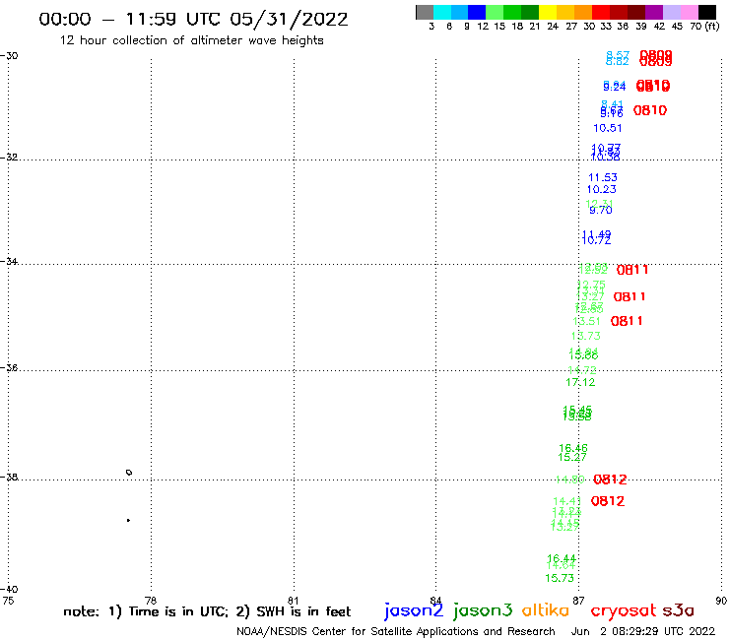Screen dimensions: 729x640
Task: Click the wave height value 13.51
Action: (x=587, y=321)
